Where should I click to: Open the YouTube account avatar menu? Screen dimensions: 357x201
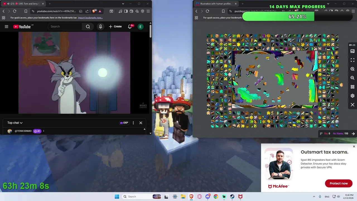(x=141, y=27)
